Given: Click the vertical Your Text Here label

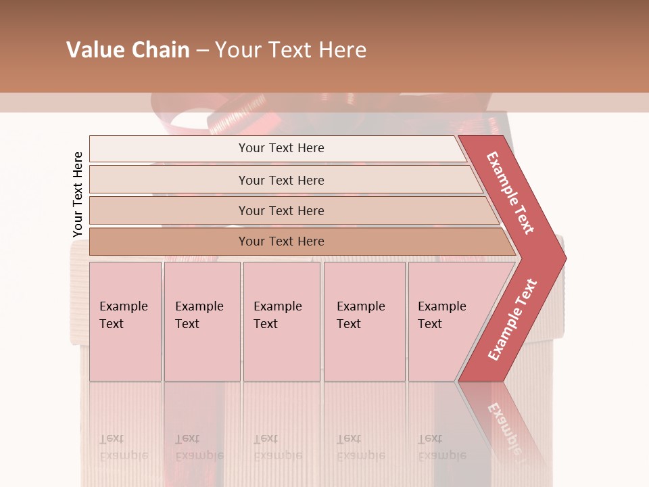Looking at the screenshot, I should pyautogui.click(x=78, y=195).
